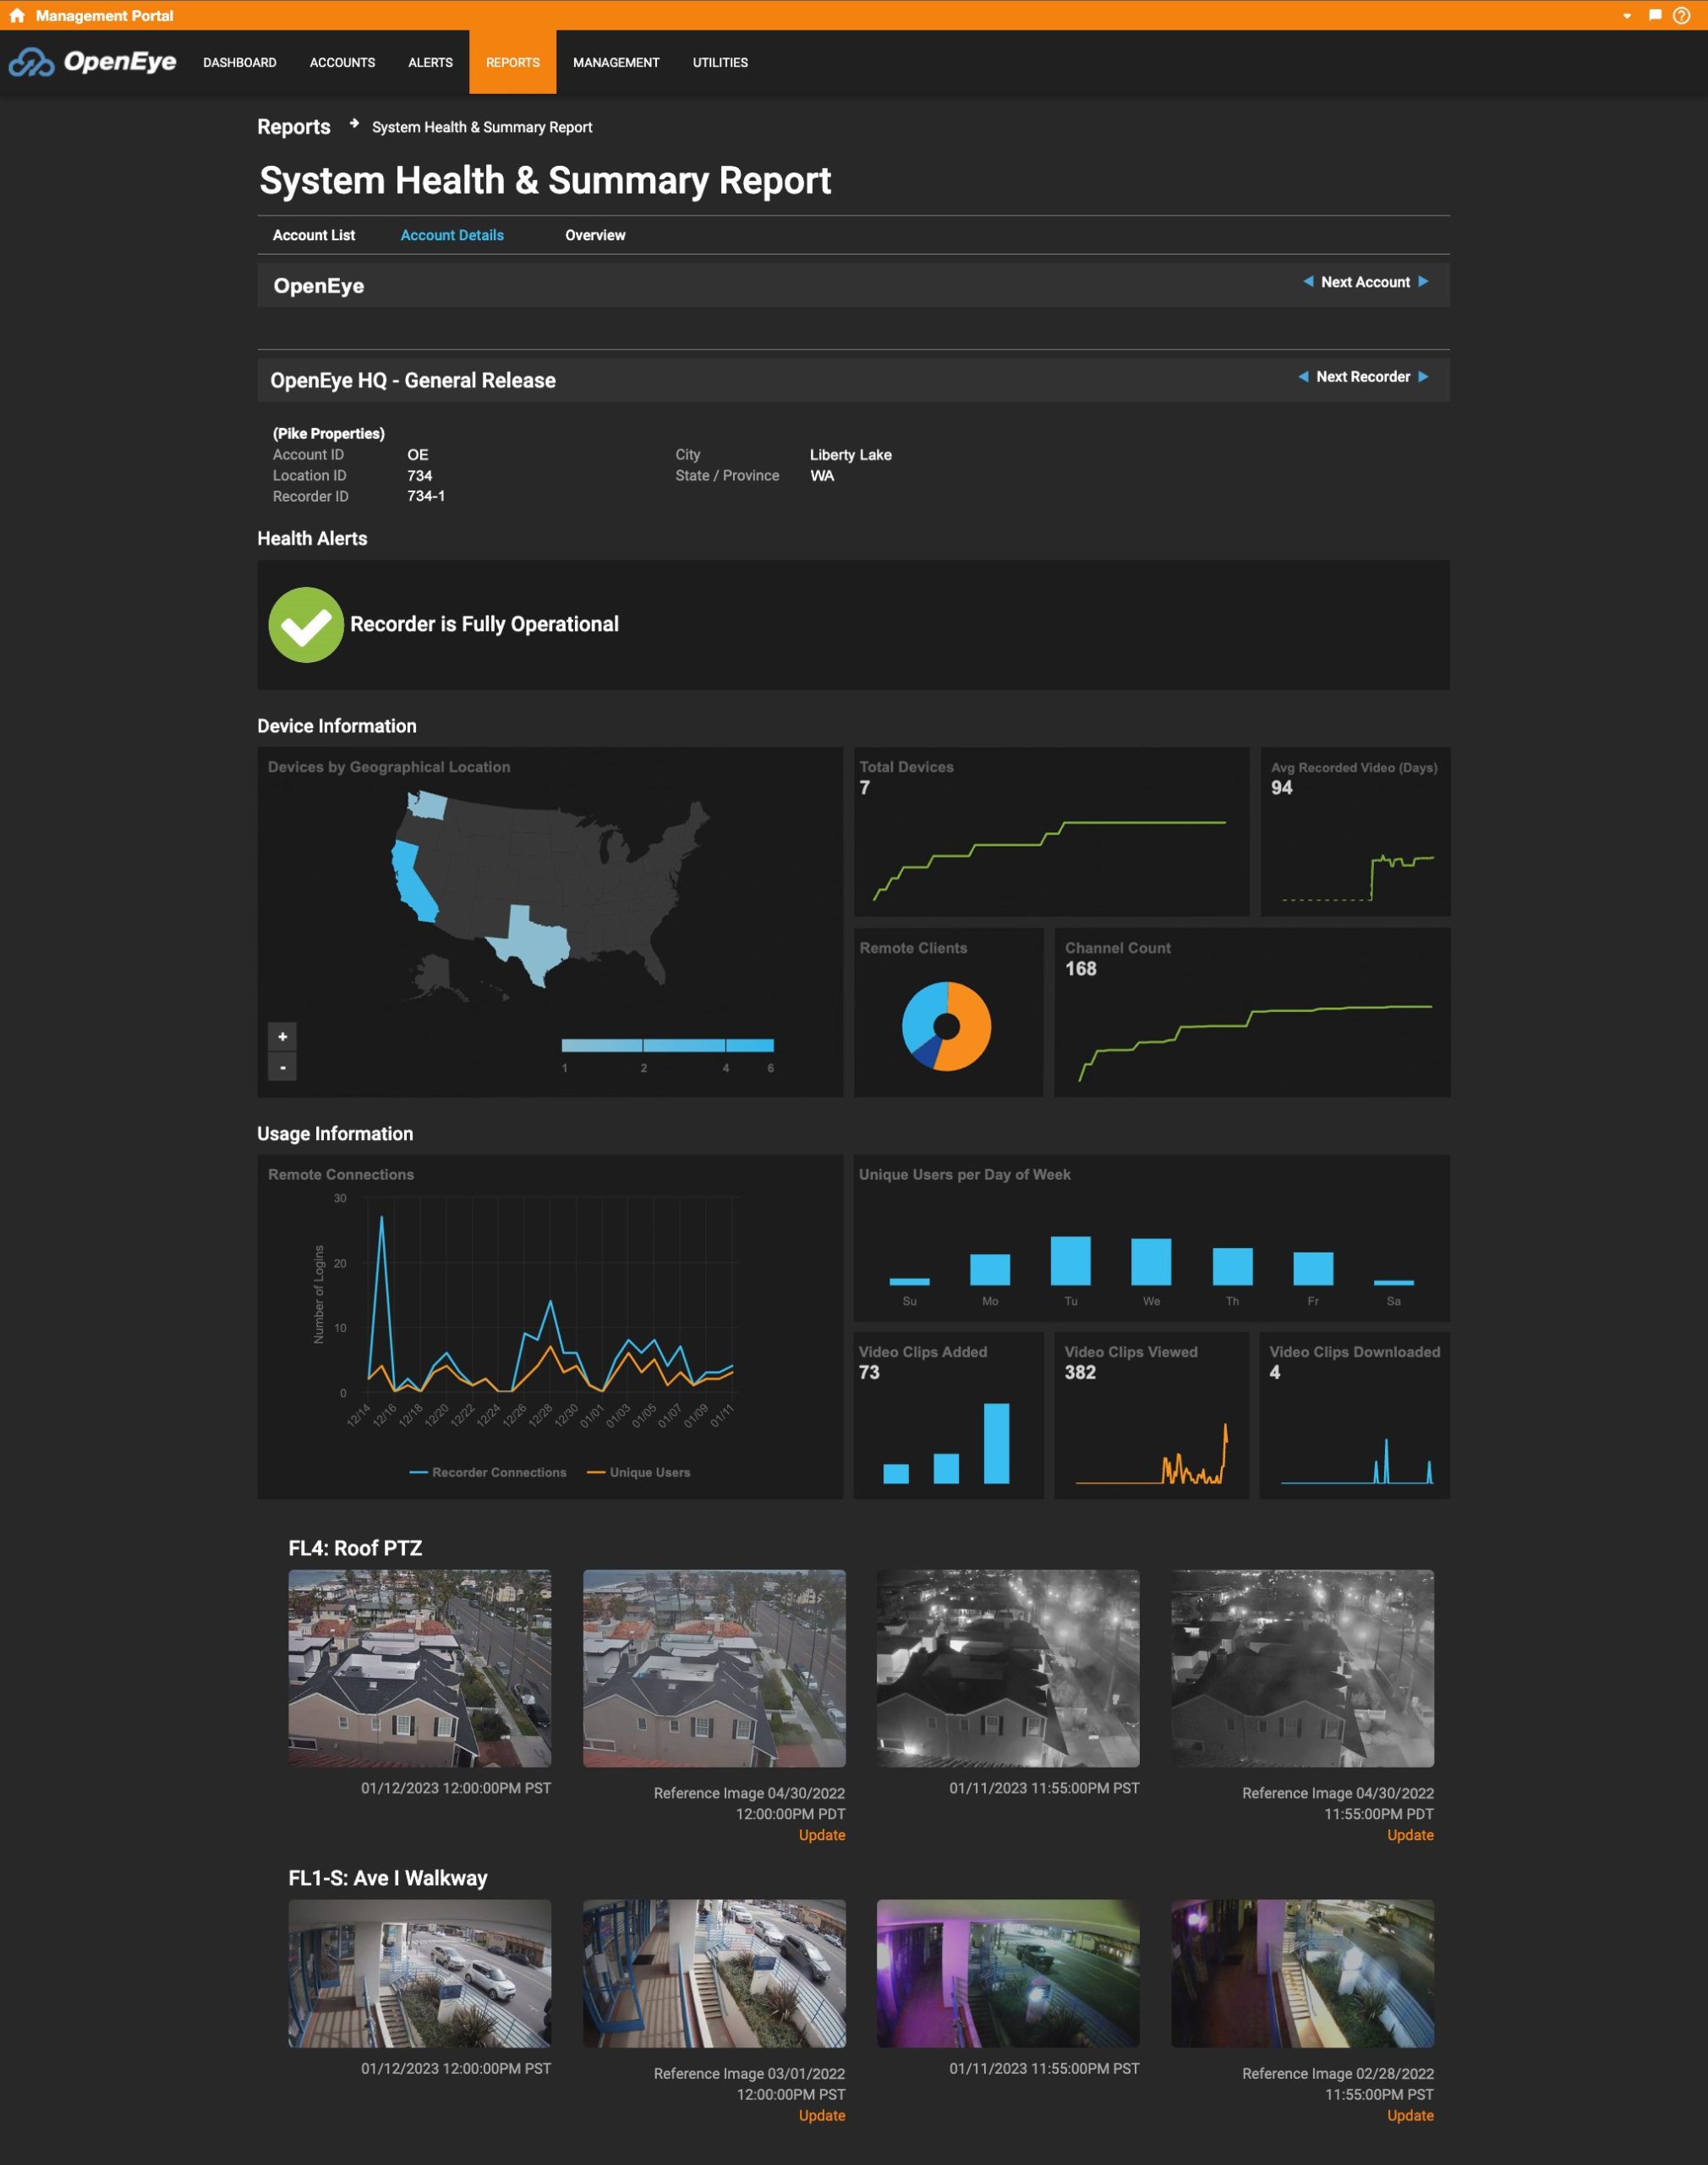
Task: Open the UTILITIES menu
Action: 719,62
